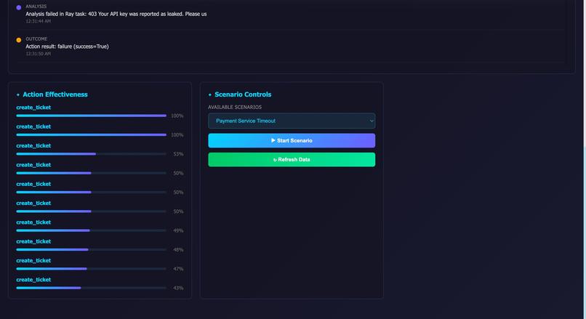
Task: Click the Action Effectiveness heading
Action: [55, 94]
